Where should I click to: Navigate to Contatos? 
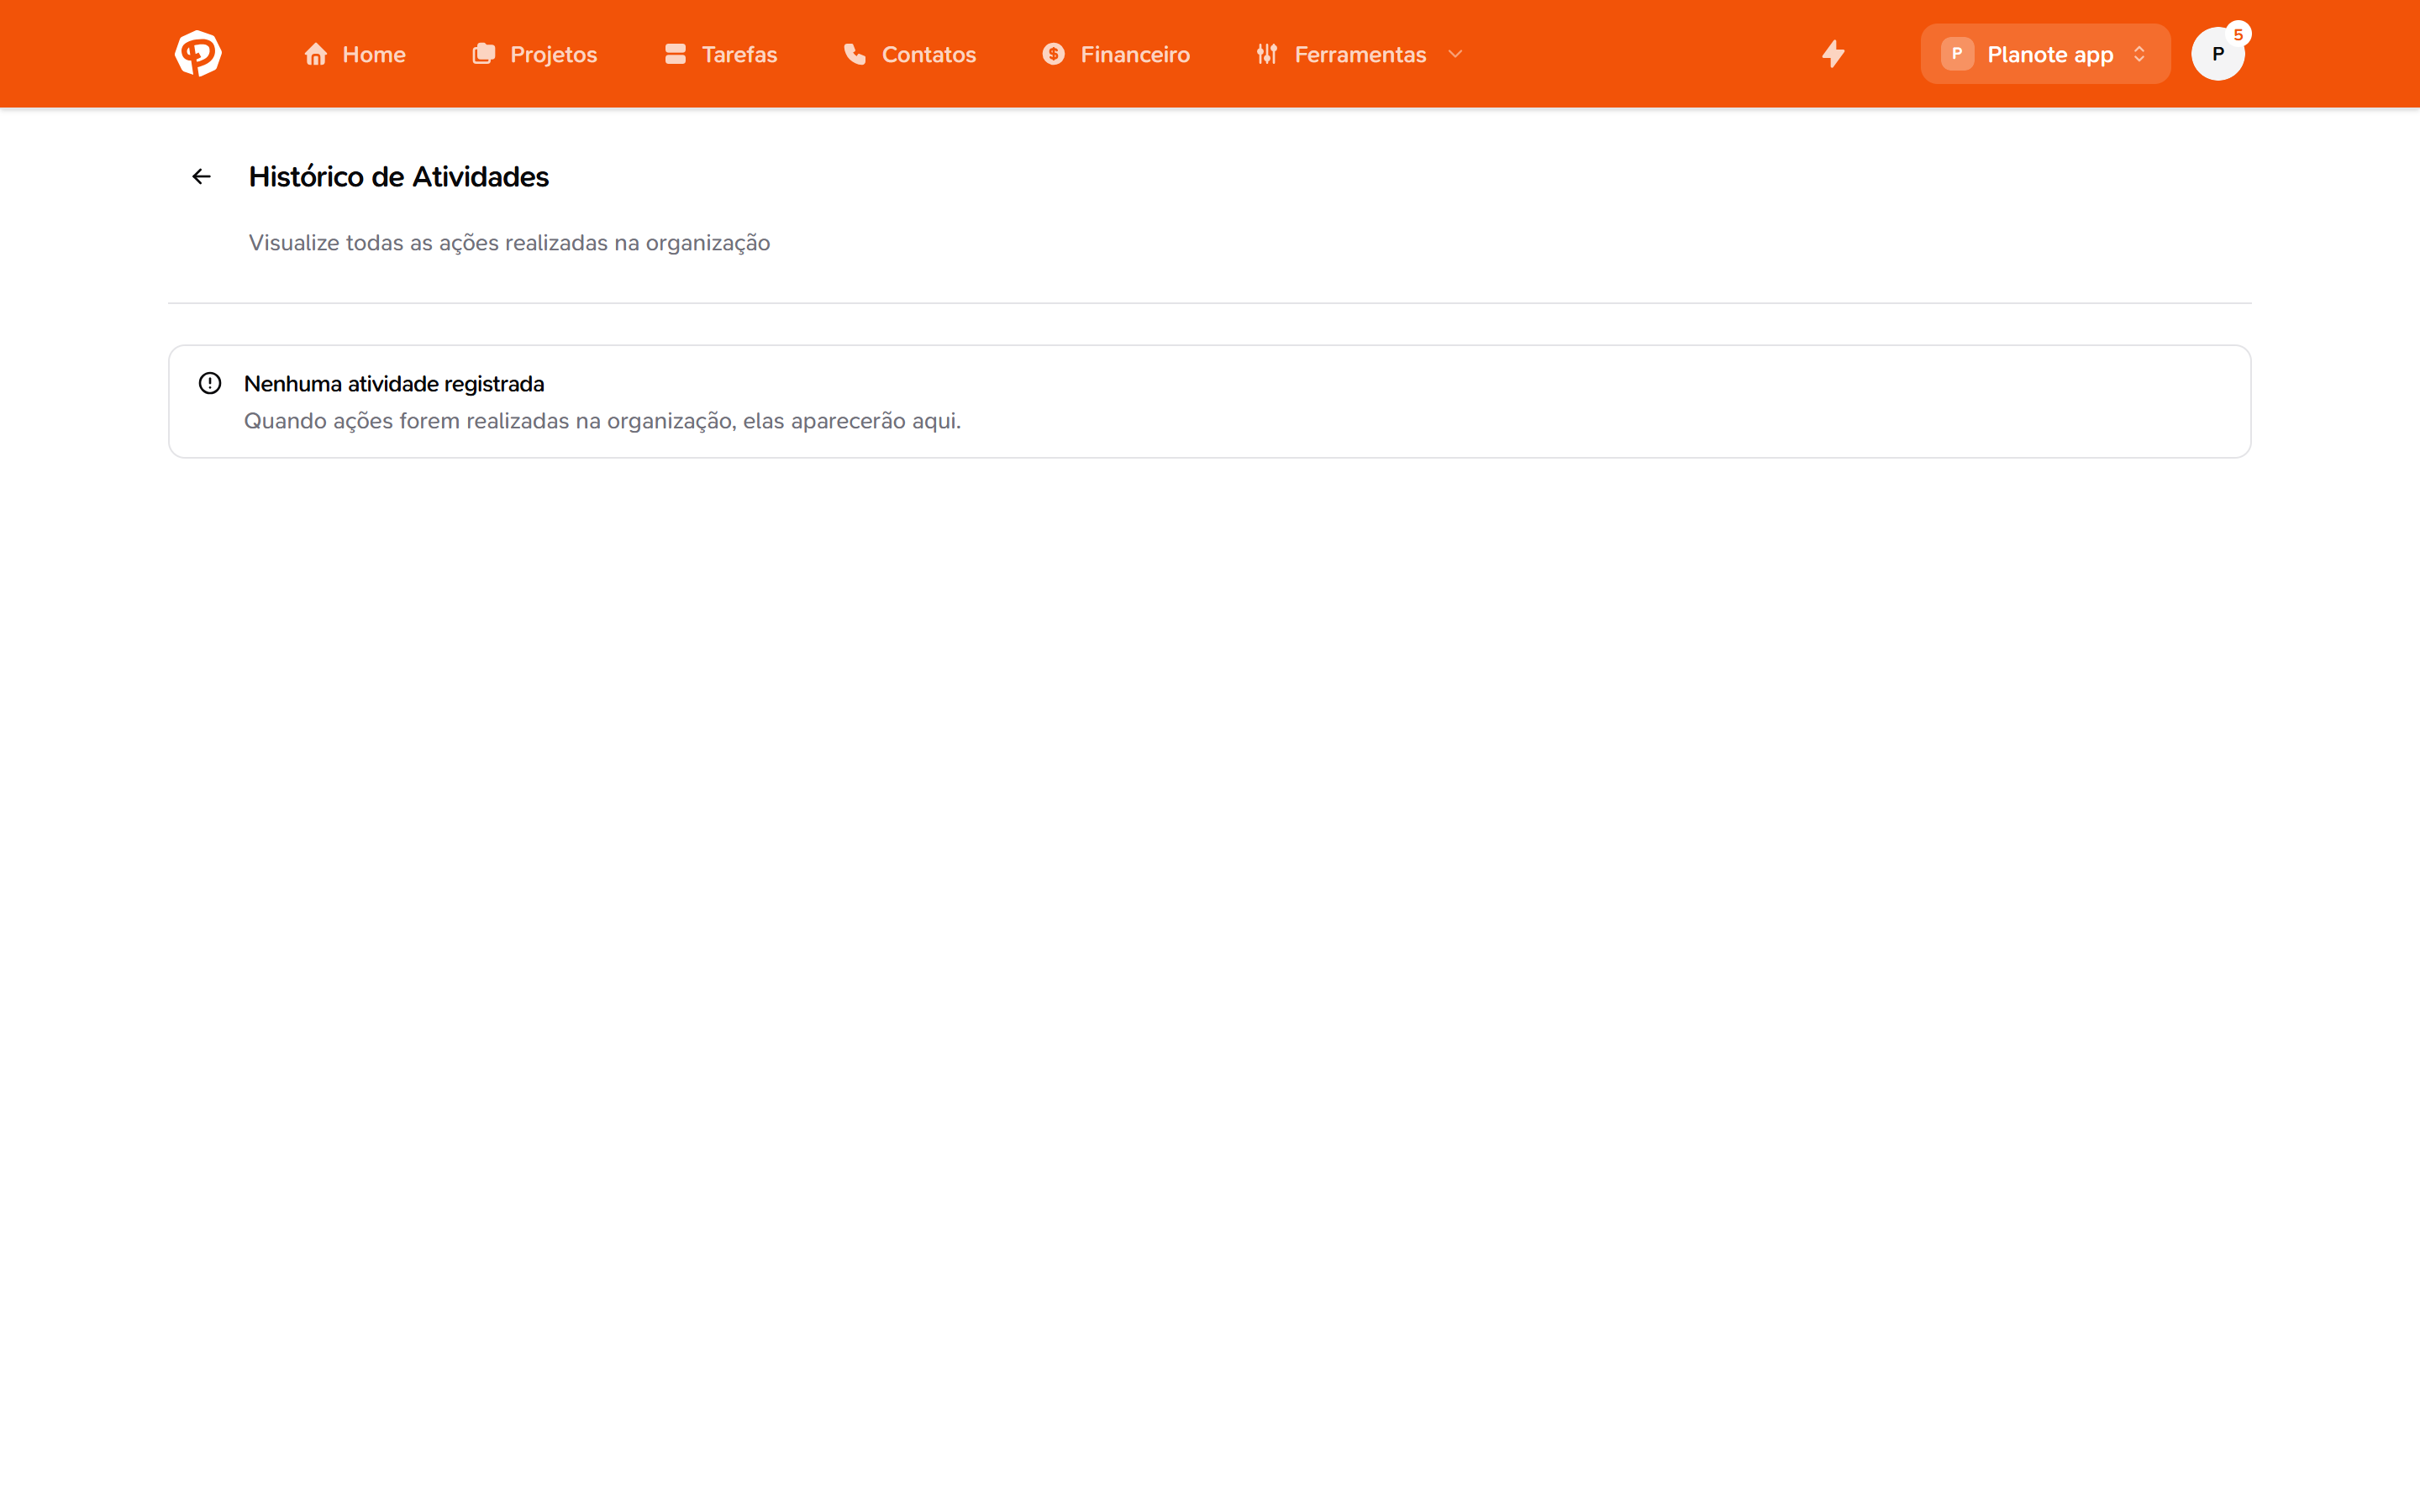910,54
